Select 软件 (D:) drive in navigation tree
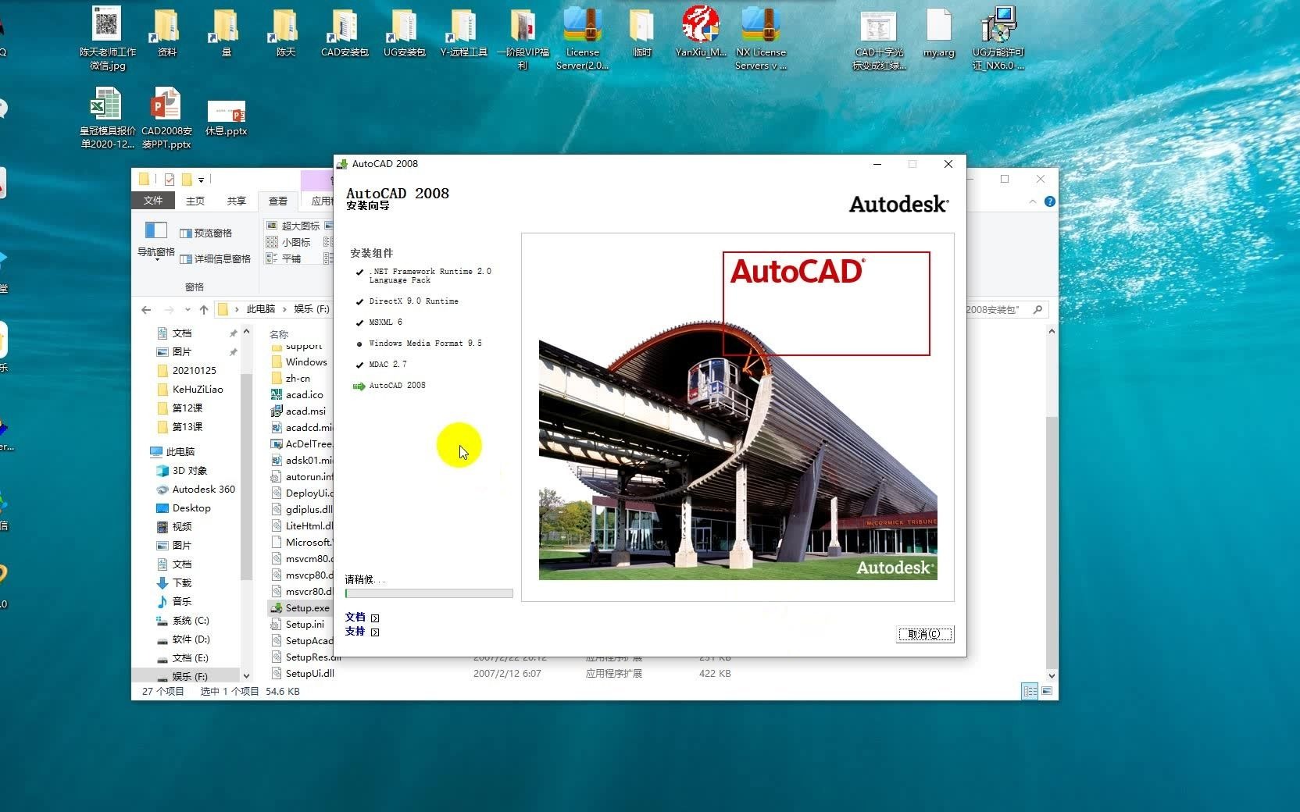Viewport: 1300px width, 812px height. click(x=184, y=639)
